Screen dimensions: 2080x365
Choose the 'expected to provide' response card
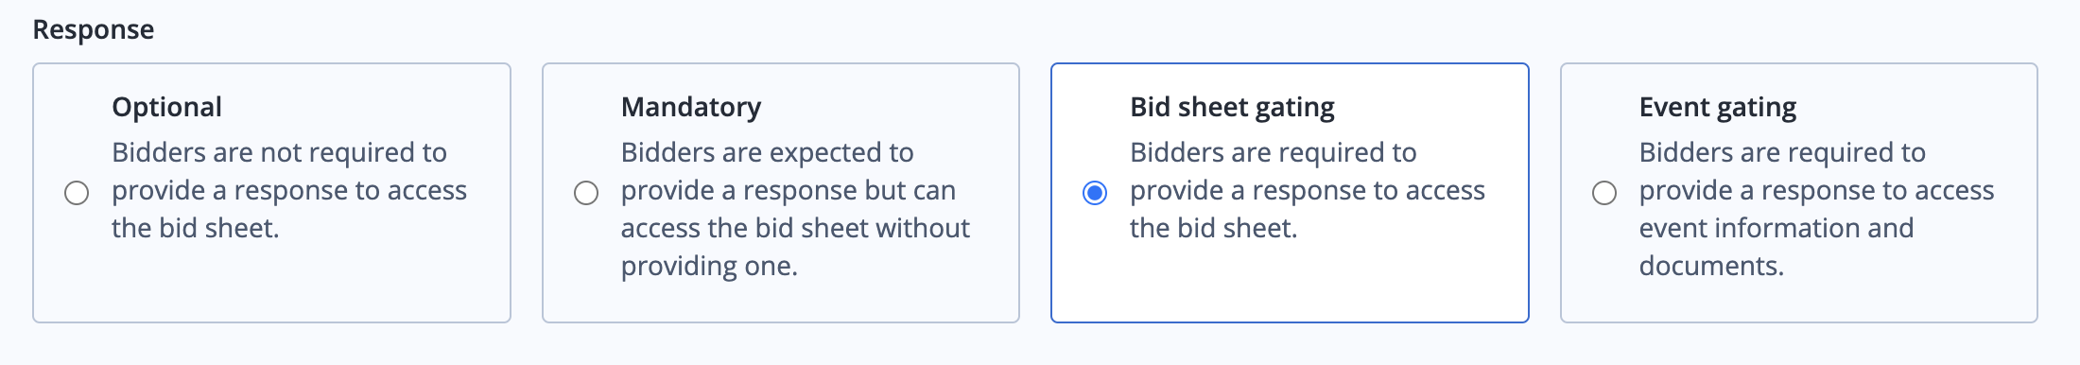pyautogui.click(x=781, y=193)
